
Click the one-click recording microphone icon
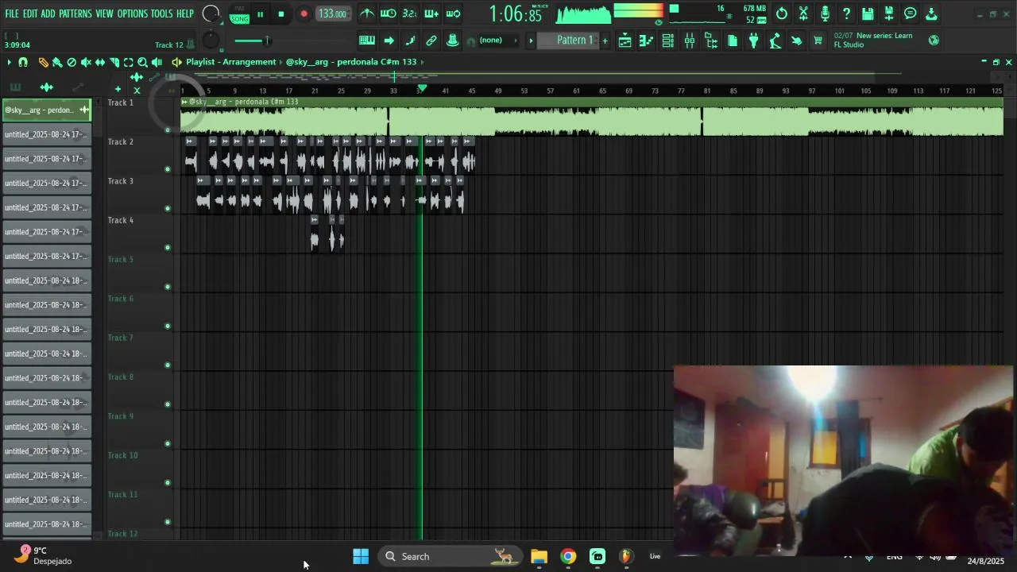point(825,14)
